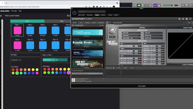This screenshot has height=109, width=193.
Task: Toggle Edge Tight red learn button
Action: [164, 48]
